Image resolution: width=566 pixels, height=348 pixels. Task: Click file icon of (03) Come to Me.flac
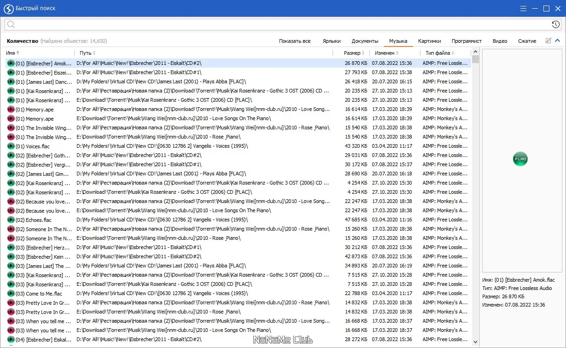click(11, 293)
